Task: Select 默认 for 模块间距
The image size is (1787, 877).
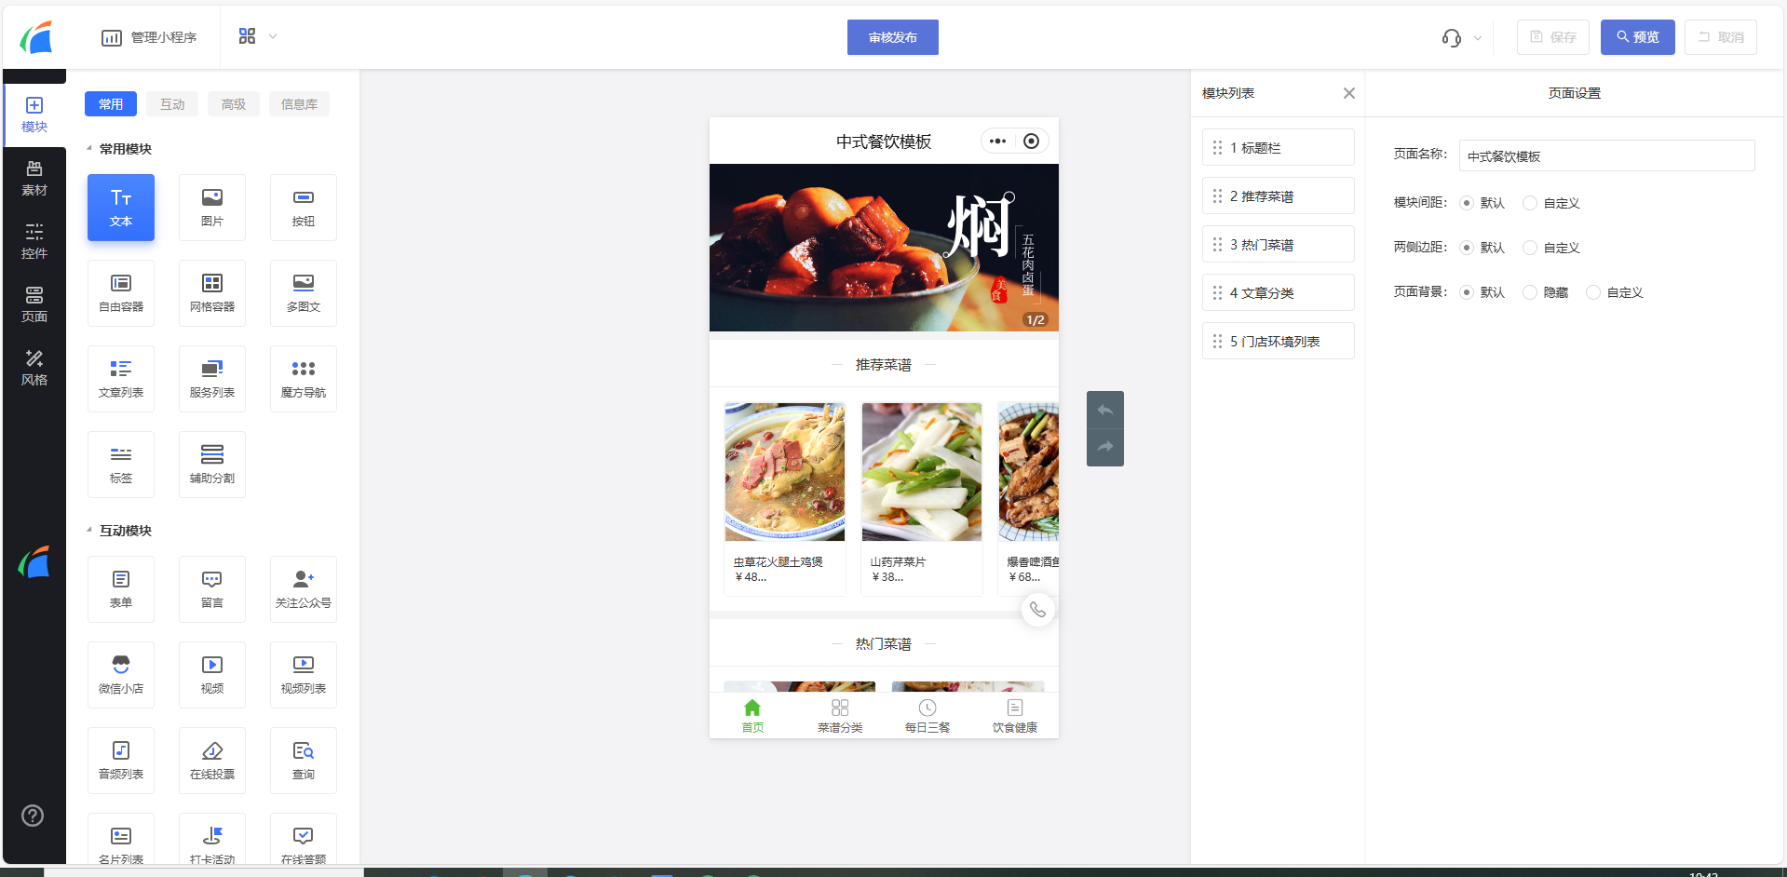Action: (1467, 203)
